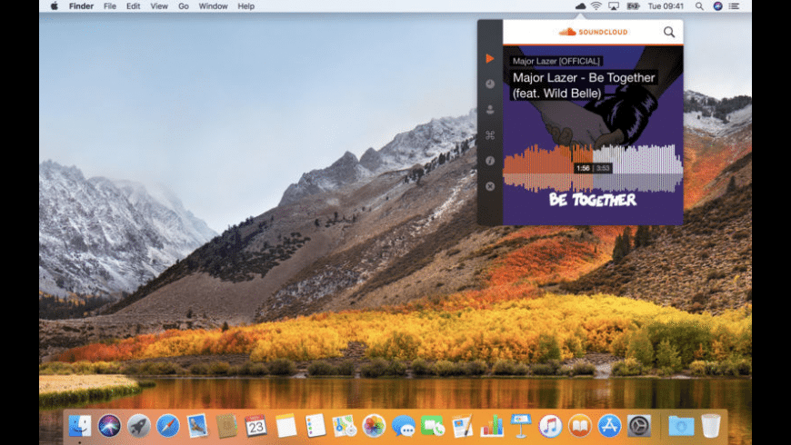791x445 pixels.
Task: Click the quit X icon in sidebar
Action: [490, 186]
